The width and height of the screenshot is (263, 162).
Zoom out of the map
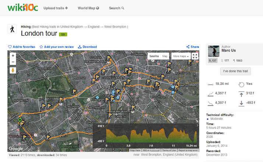click(x=13, y=62)
